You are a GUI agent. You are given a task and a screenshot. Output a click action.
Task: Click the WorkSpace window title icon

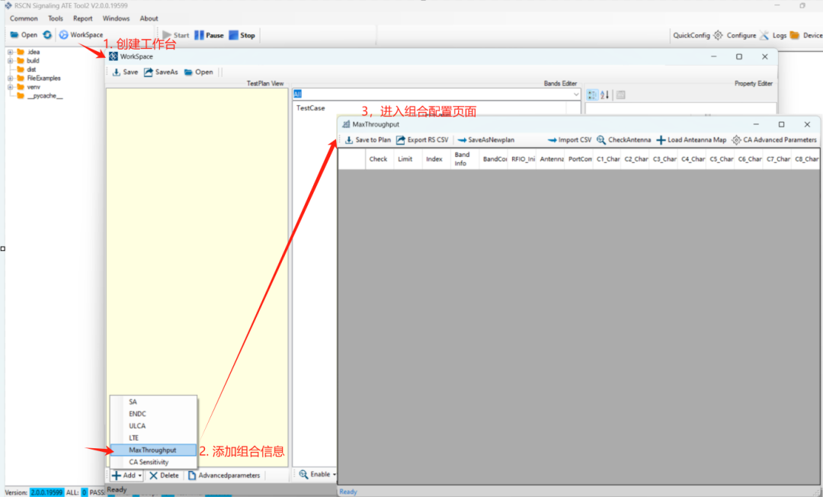(114, 56)
